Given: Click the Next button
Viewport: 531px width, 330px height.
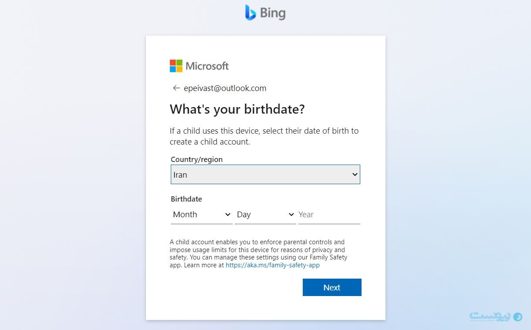Looking at the screenshot, I should click(332, 287).
